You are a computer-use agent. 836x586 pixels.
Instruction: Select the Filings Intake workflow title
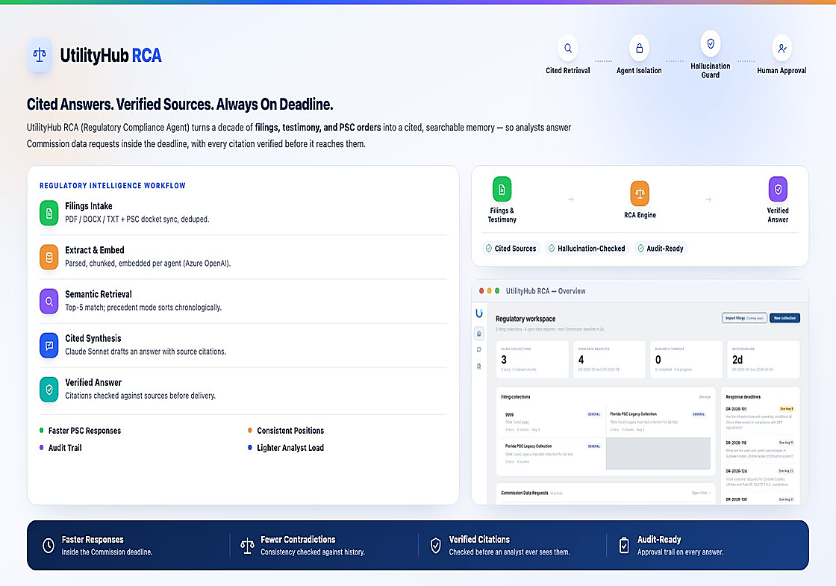[x=89, y=206]
